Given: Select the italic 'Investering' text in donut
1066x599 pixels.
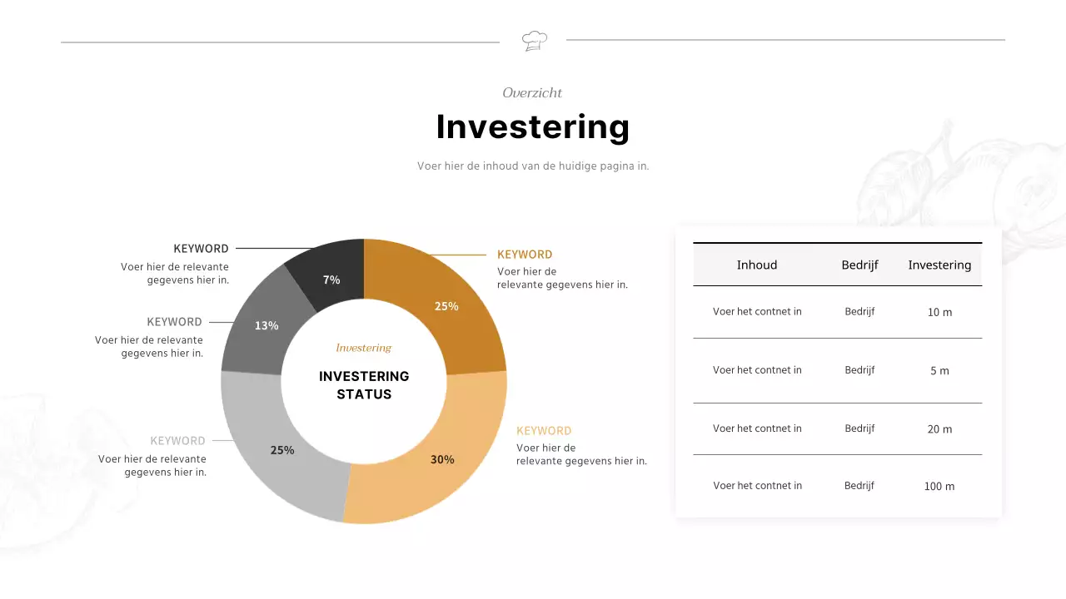Looking at the screenshot, I should 363,348.
